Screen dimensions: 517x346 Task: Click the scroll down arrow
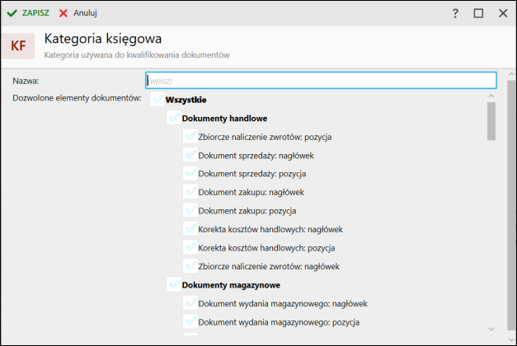tap(491, 328)
